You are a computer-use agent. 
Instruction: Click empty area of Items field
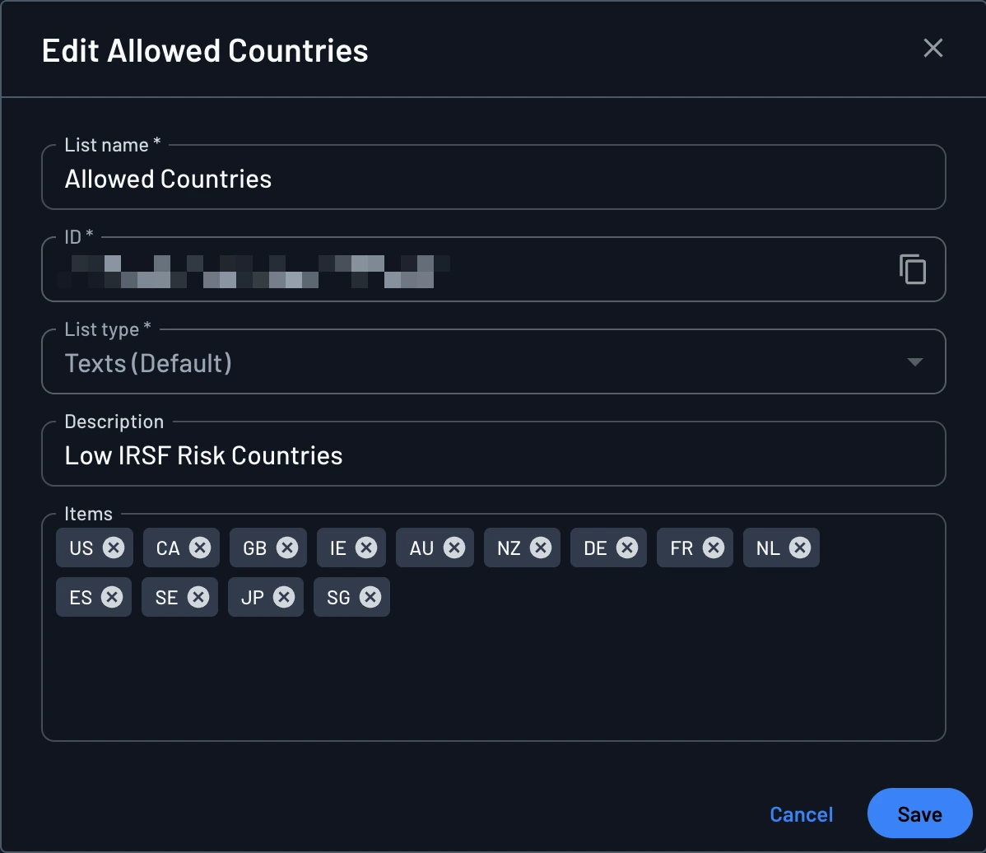(494, 679)
